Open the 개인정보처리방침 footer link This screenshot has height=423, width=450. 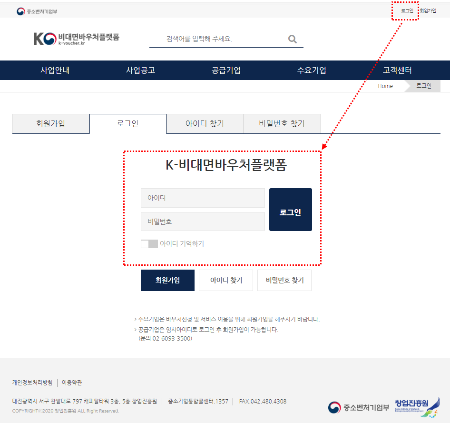pyautogui.click(x=32, y=383)
